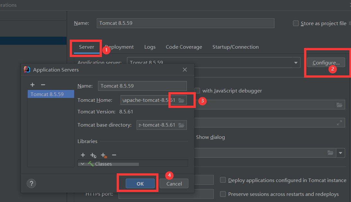Switch to the Server tab
351x202 pixels.
(x=86, y=47)
